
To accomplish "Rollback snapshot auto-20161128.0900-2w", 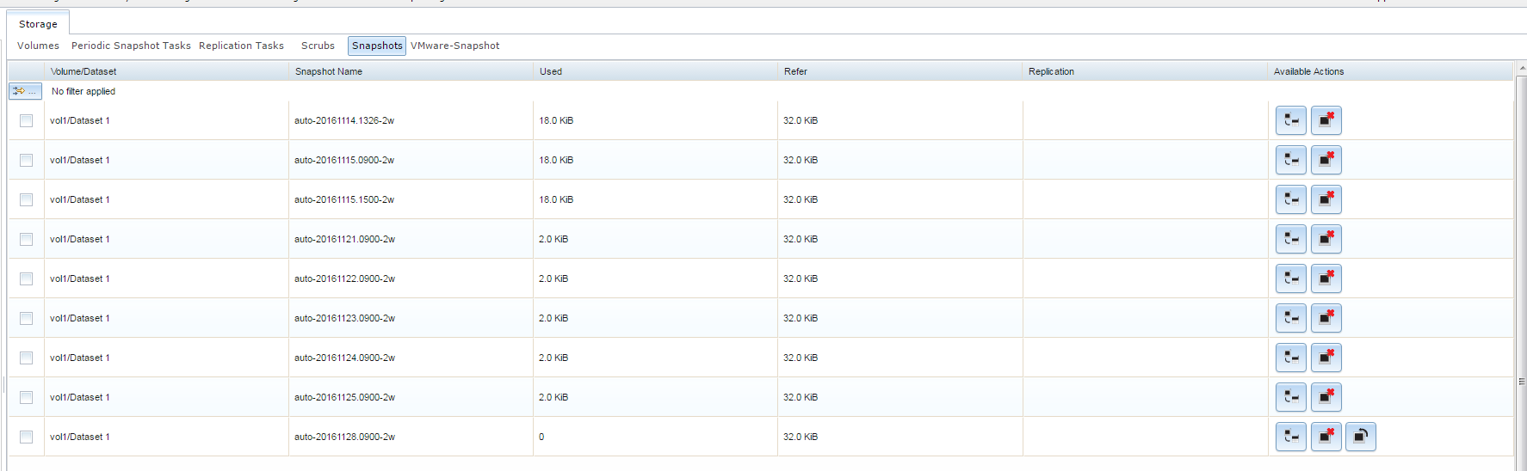I will click(x=1360, y=437).
